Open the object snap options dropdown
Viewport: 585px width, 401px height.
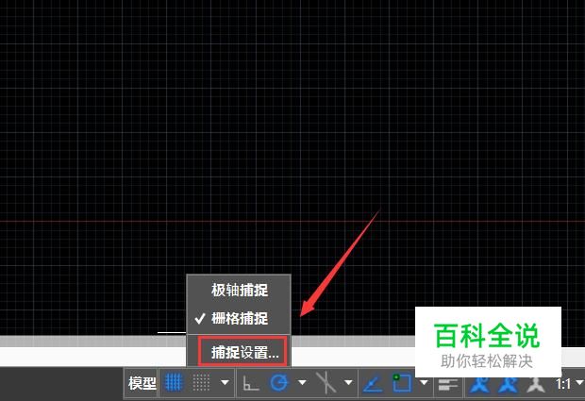click(424, 382)
